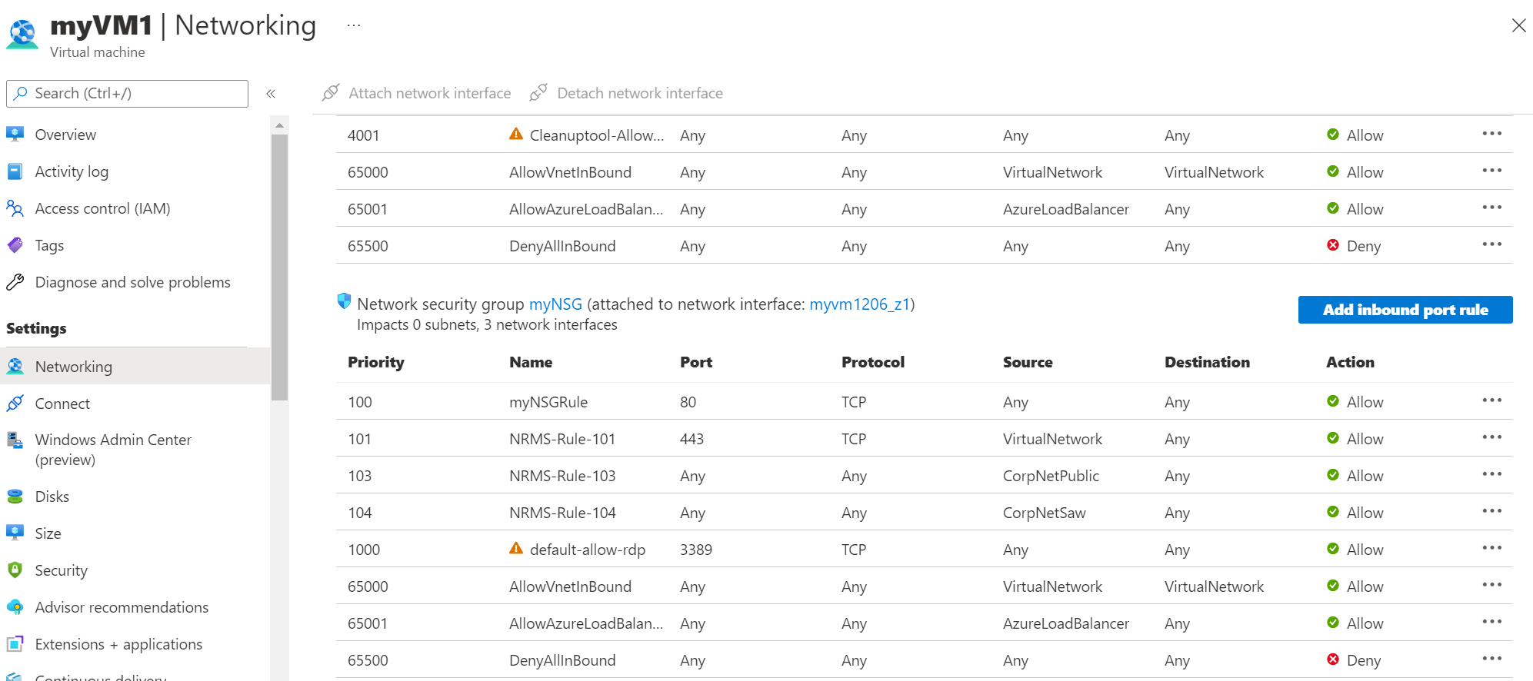Click the Tags icon in sidebar
1533x681 pixels.
[x=15, y=245]
